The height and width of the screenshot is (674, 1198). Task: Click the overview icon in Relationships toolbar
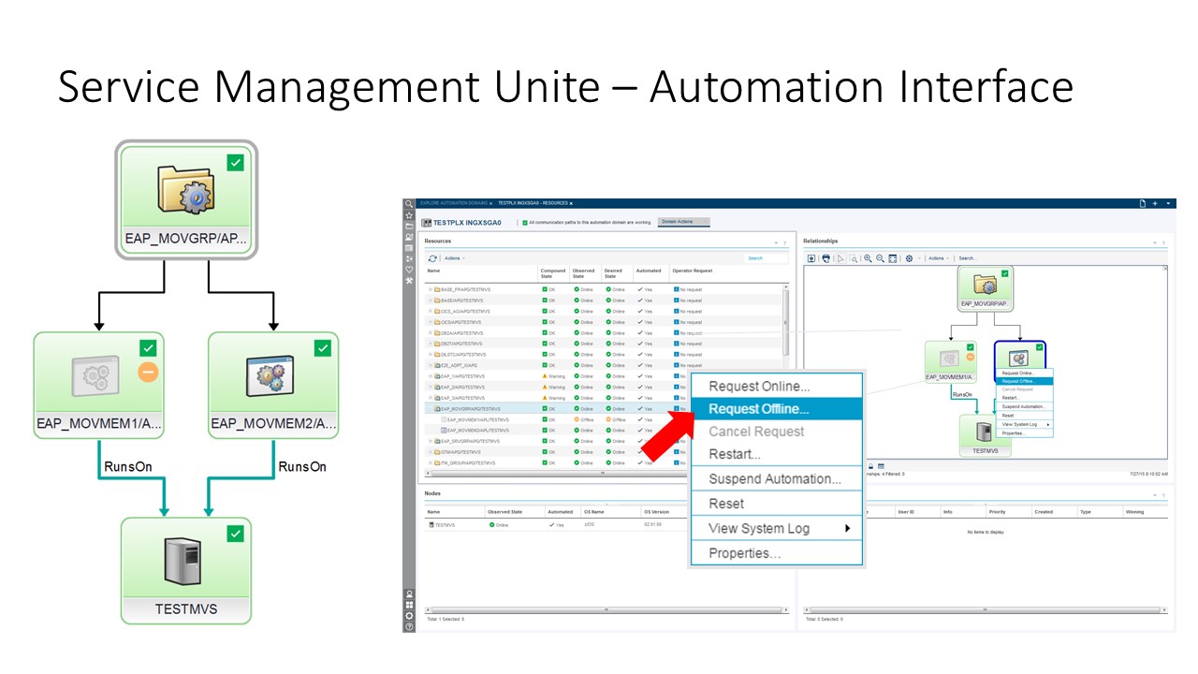811,257
